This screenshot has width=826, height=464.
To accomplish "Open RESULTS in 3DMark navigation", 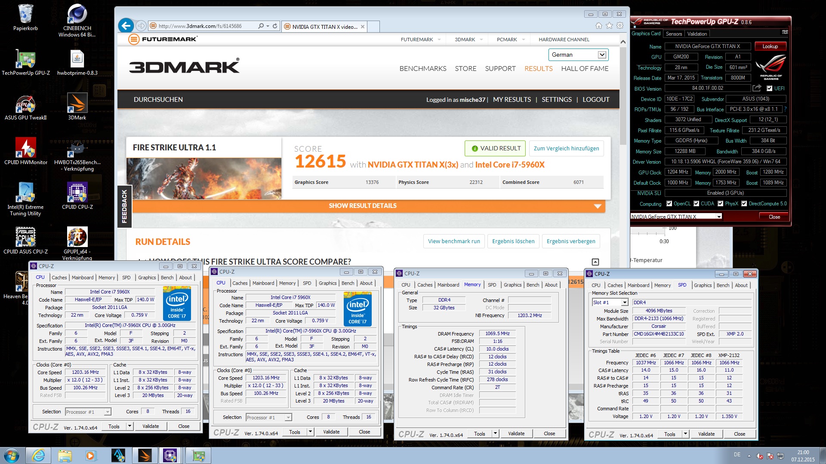I will [538, 69].
